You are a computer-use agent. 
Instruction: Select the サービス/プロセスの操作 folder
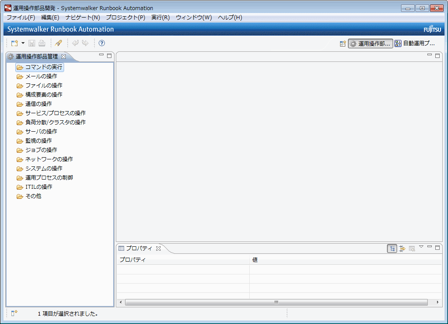51,113
